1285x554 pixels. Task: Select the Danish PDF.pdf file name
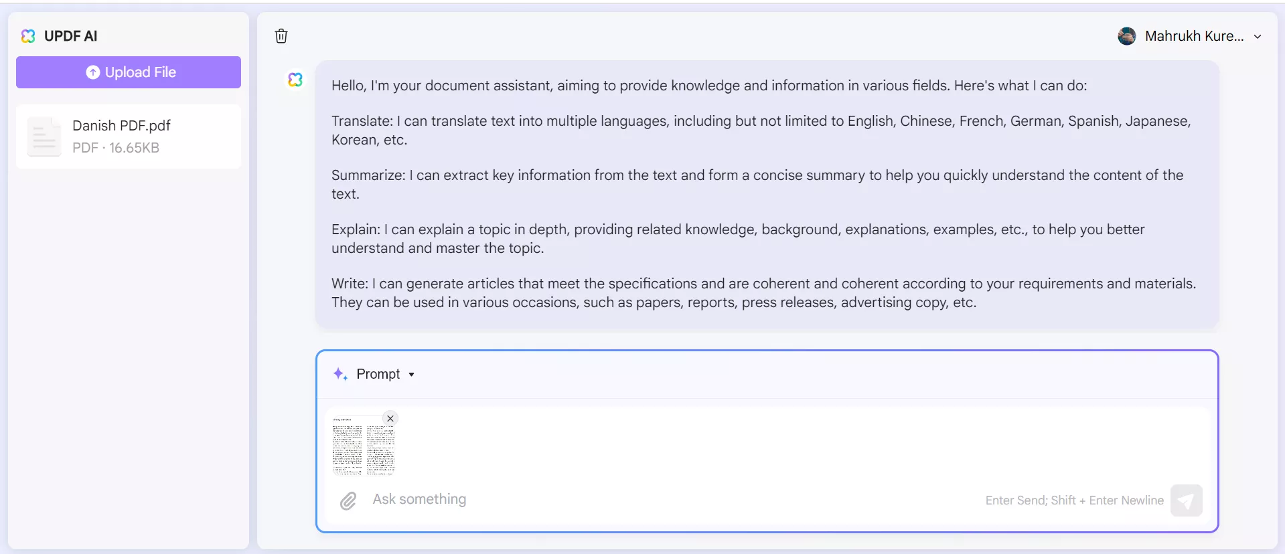pyautogui.click(x=121, y=126)
